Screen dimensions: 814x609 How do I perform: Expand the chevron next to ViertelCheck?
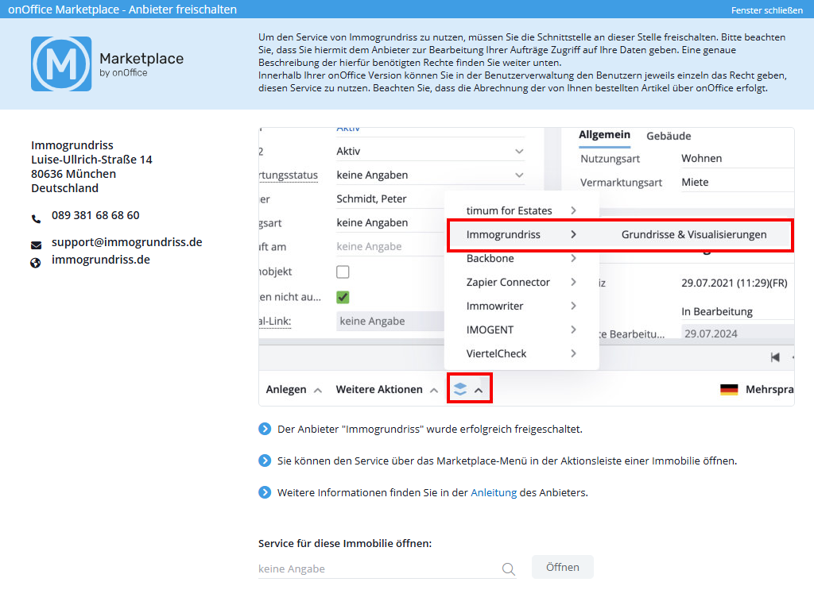tap(573, 354)
